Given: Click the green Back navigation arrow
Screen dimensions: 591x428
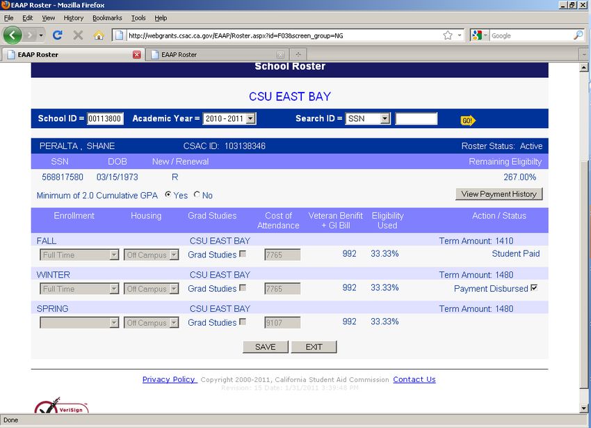Looking at the screenshot, I should [13, 35].
